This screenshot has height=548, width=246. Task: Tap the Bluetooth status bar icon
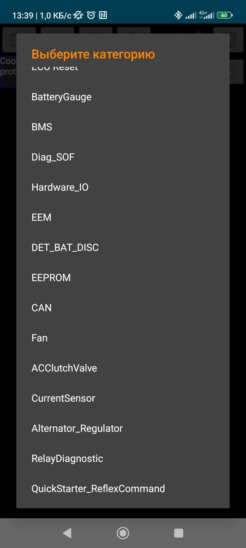(x=178, y=15)
